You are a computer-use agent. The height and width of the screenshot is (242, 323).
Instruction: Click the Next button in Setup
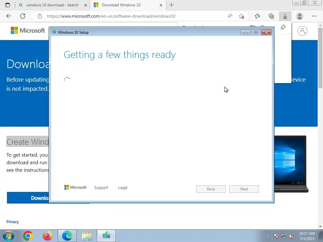(x=244, y=189)
